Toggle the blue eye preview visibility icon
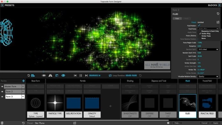The width and height of the screenshot is (222, 125). (x=63, y=76)
